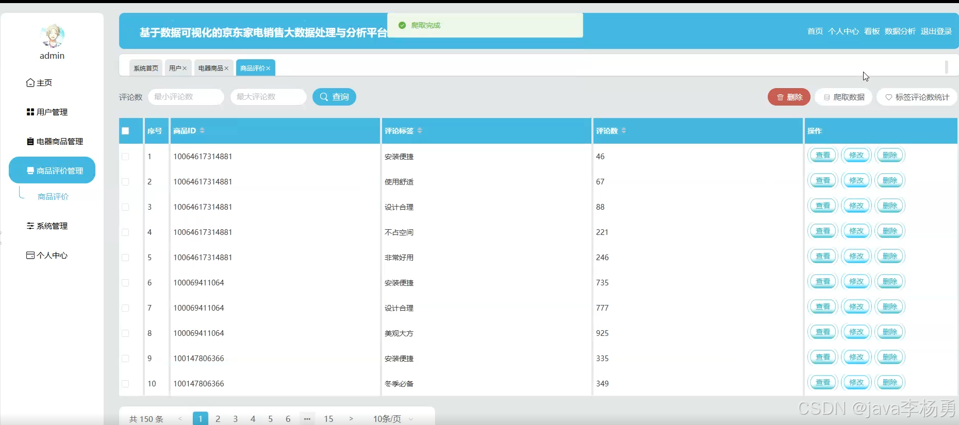Image resolution: width=959 pixels, height=425 pixels.
Task: Click 查看 for row 4 不占空间
Action: [823, 231]
